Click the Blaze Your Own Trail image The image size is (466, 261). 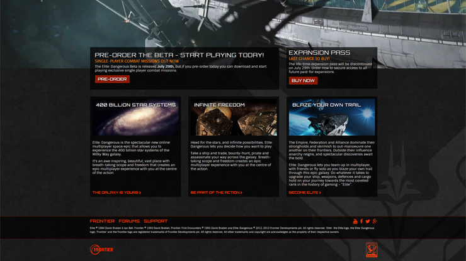coord(332,117)
